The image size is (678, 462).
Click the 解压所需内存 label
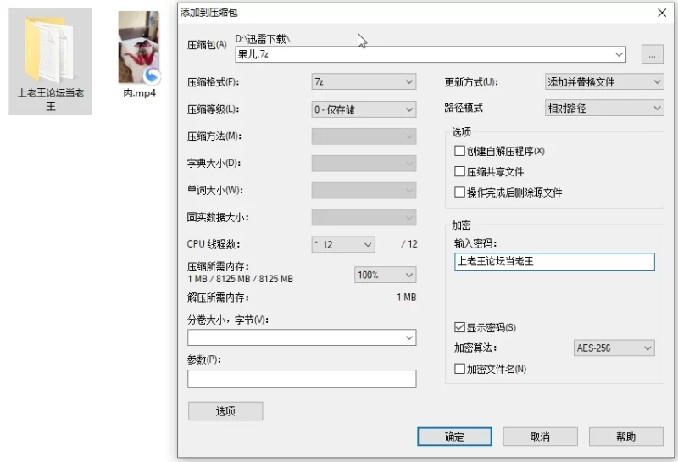[218, 298]
